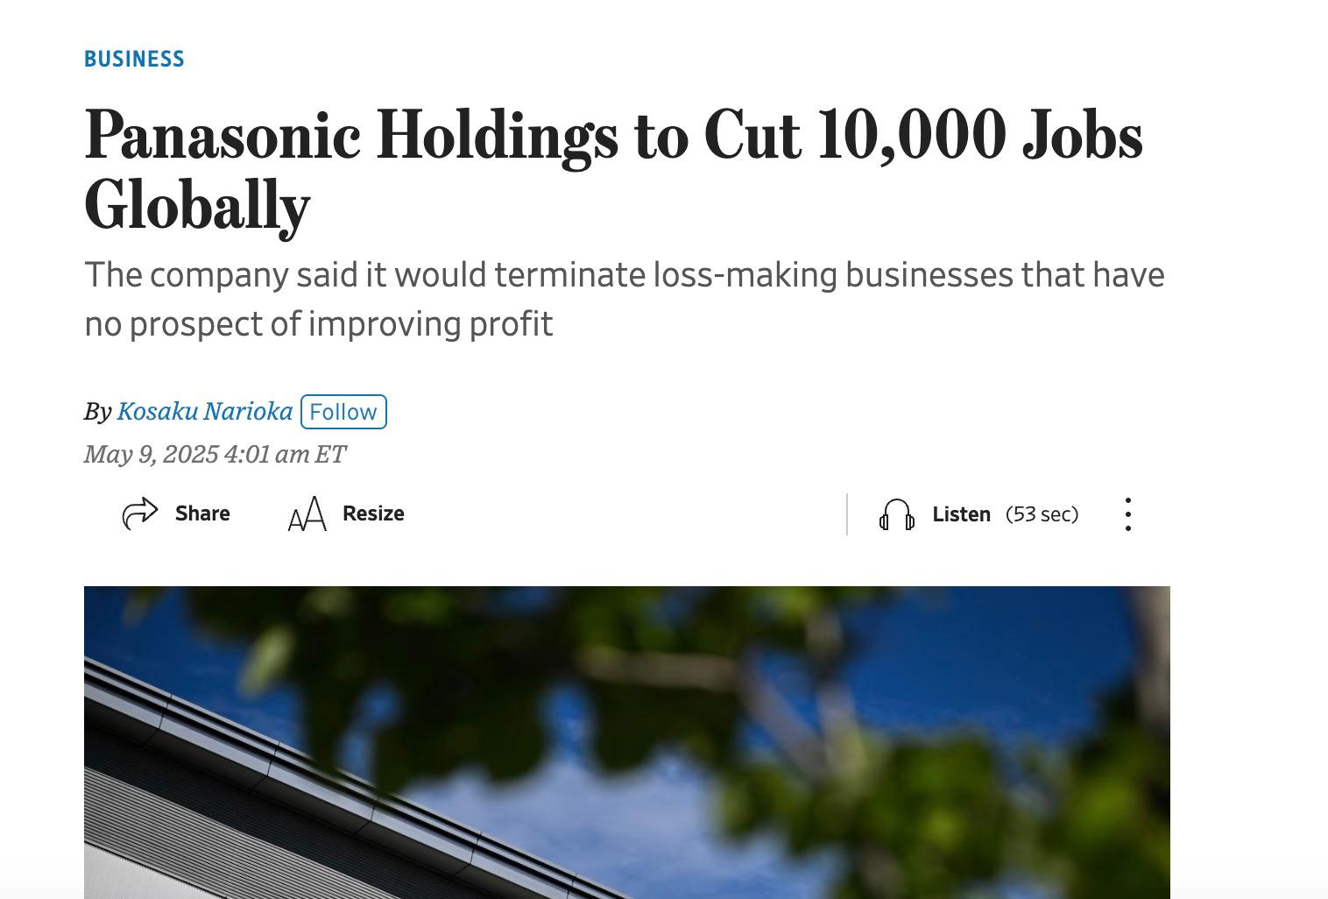Select the Share text label
This screenshot has height=899, width=1328.
(202, 513)
